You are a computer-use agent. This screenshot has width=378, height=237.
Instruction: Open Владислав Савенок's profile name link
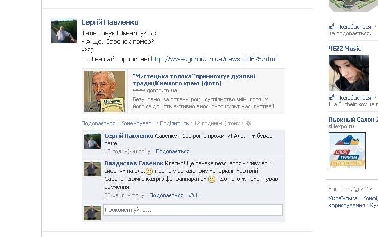[x=134, y=163]
